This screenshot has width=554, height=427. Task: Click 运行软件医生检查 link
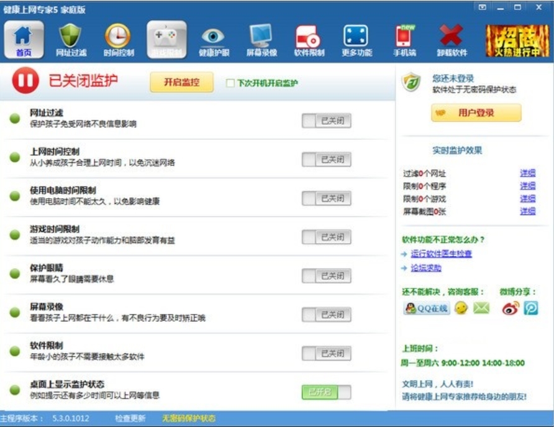pyautogui.click(x=442, y=254)
